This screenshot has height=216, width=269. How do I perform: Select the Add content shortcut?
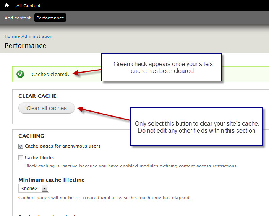pyautogui.click(x=18, y=18)
